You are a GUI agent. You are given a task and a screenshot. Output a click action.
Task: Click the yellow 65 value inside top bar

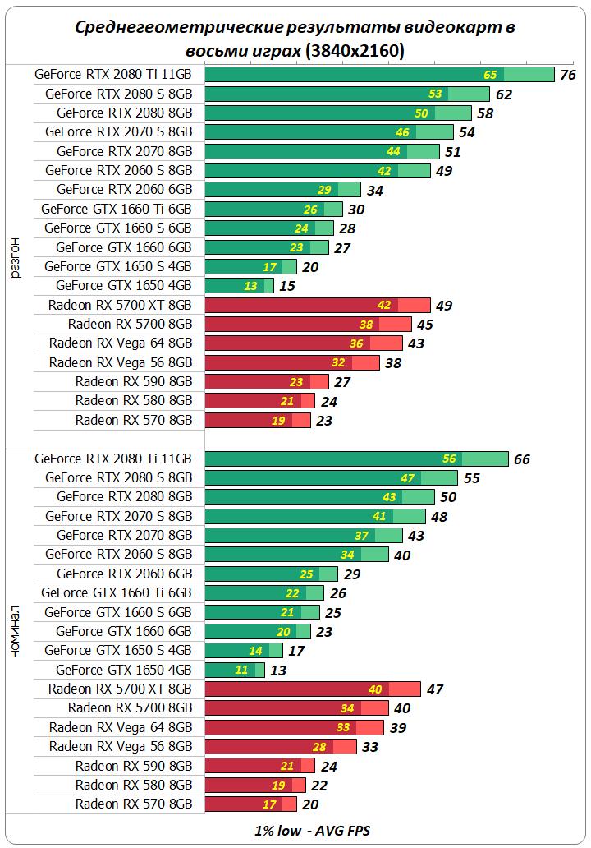pyautogui.click(x=490, y=75)
